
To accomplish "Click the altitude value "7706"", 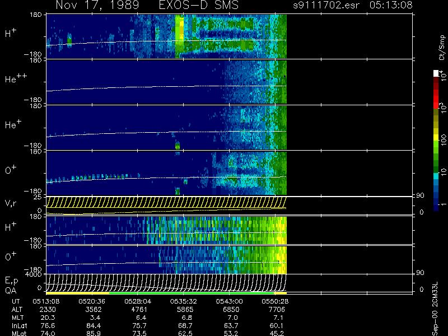I will pos(277,310).
